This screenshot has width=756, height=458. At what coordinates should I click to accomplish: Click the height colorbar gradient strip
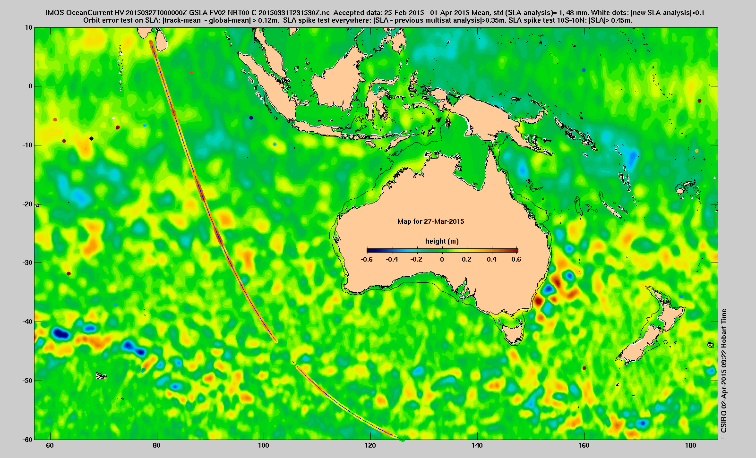[x=442, y=250]
